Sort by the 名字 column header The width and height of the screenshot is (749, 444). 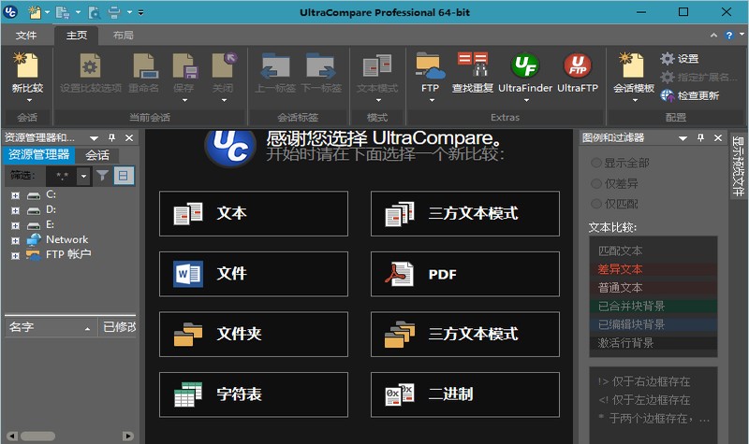(51, 328)
